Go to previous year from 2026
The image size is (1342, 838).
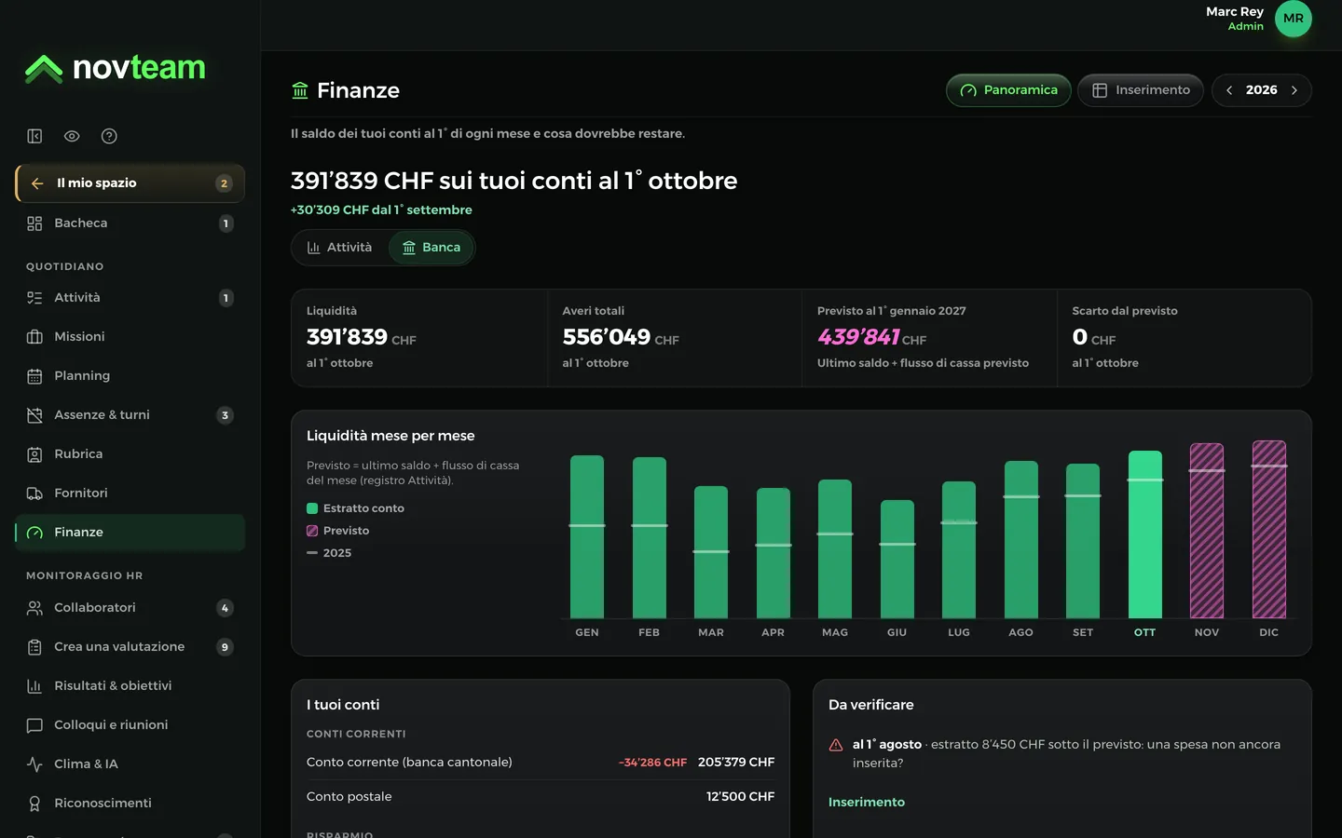pos(1229,90)
